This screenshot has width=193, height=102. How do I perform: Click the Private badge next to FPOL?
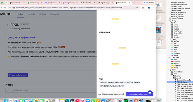click(x=25, y=25)
